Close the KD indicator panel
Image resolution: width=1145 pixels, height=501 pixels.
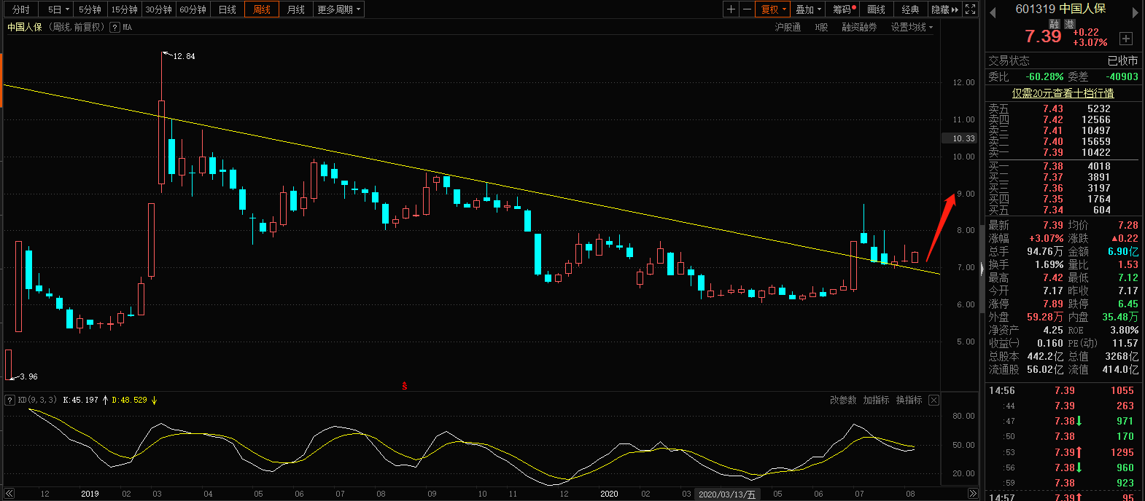pos(934,400)
